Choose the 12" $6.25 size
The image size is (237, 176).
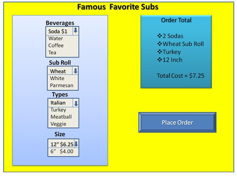coord(62,144)
